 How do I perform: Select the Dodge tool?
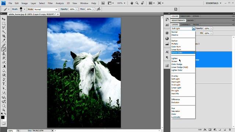[4, 75]
